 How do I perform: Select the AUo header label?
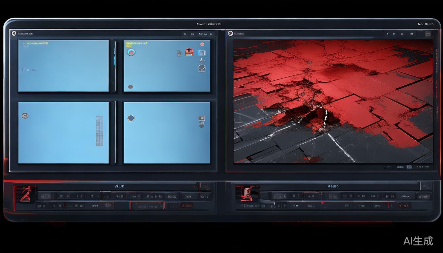point(120,186)
